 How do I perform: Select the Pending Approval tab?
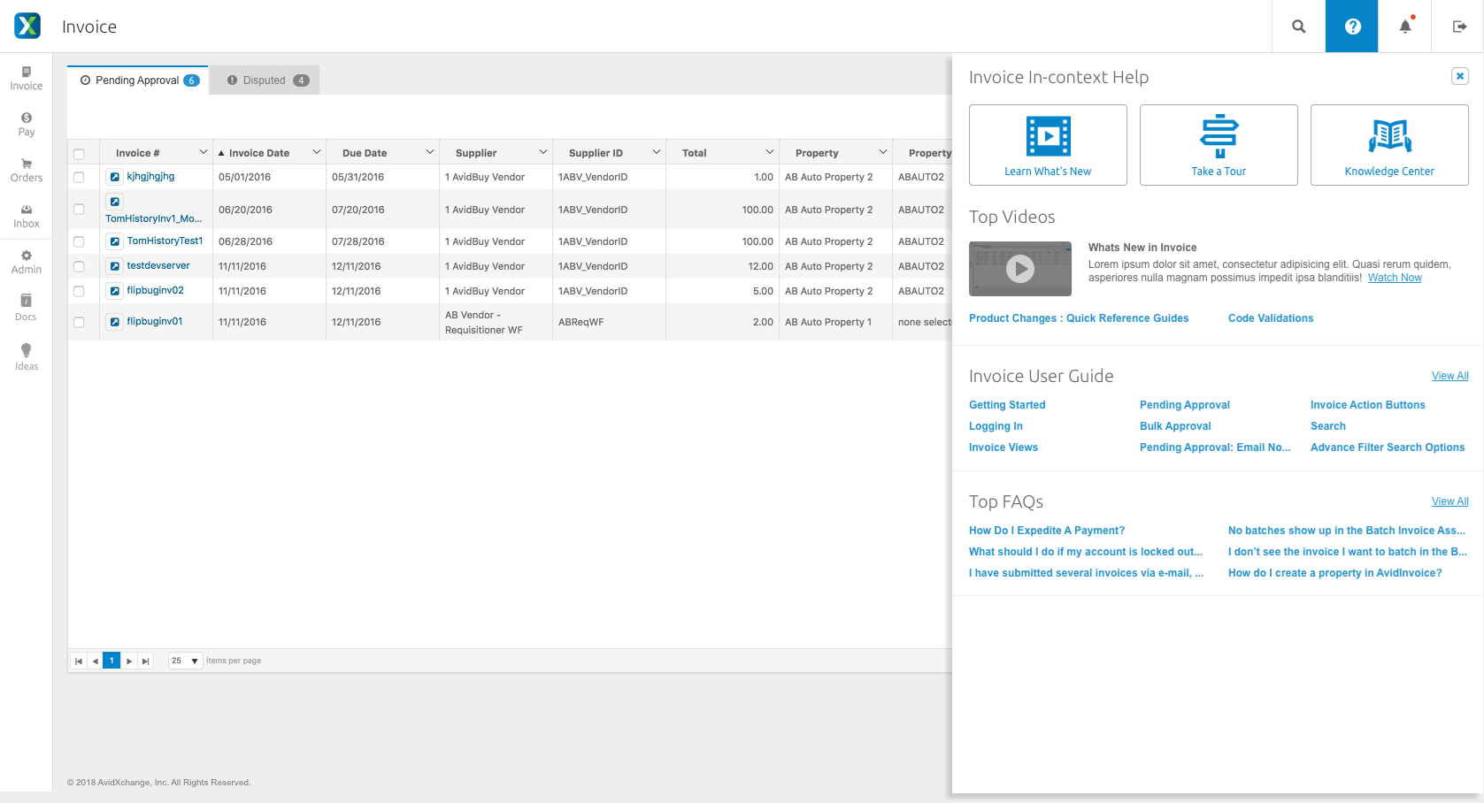[x=138, y=80]
